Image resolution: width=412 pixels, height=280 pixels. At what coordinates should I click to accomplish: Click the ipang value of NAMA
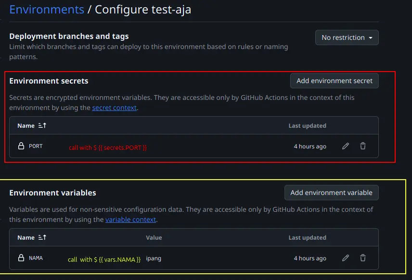(154, 258)
